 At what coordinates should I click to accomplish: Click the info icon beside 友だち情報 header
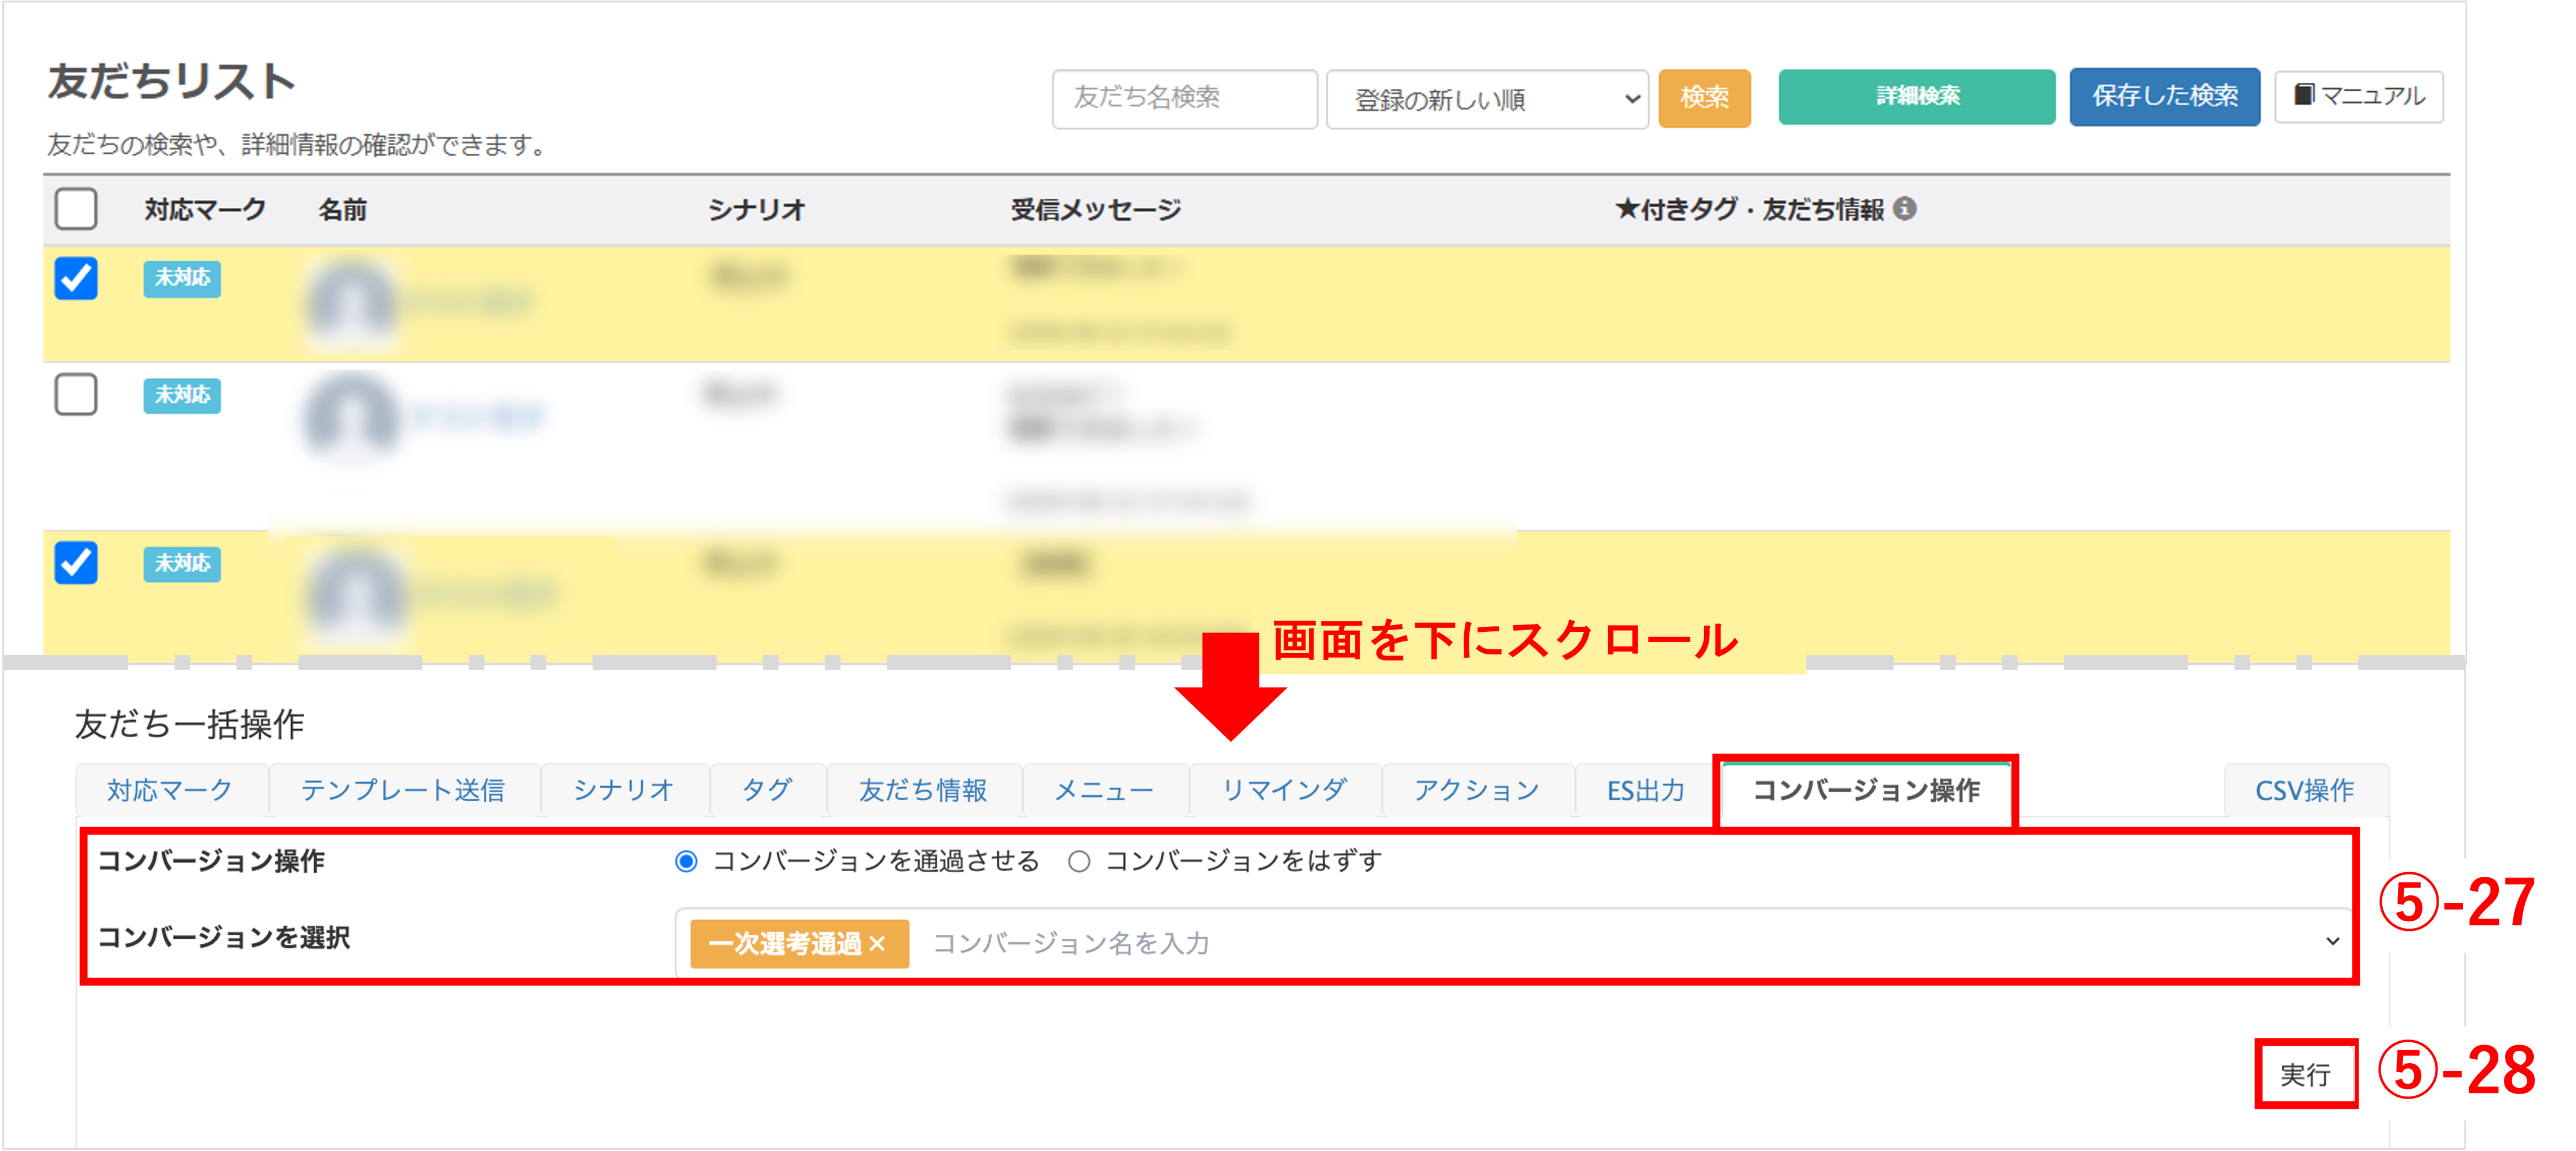coord(1904,209)
